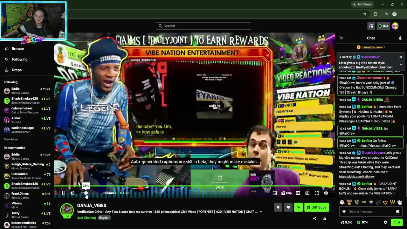
Task: Open carlinhosskape Mistfall Hunter stream
Action: 27,130
